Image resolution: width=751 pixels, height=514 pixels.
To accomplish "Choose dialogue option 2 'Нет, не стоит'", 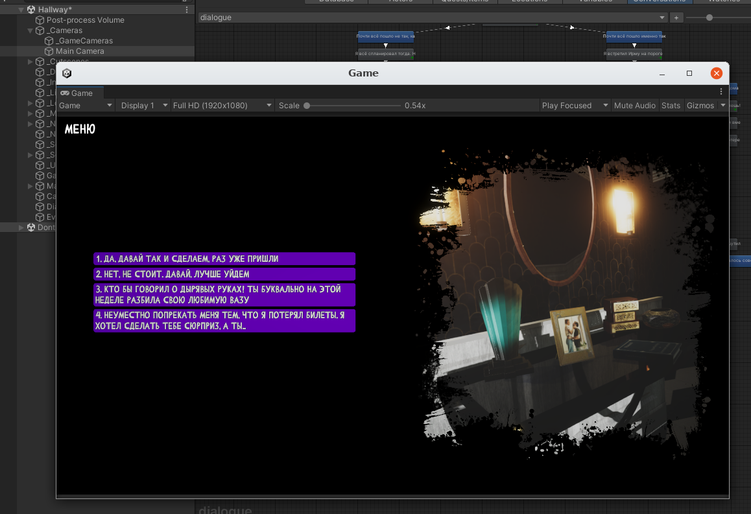I will click(224, 274).
